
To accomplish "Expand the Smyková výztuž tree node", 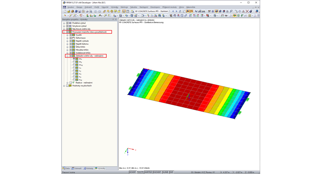I will point(64,26).
